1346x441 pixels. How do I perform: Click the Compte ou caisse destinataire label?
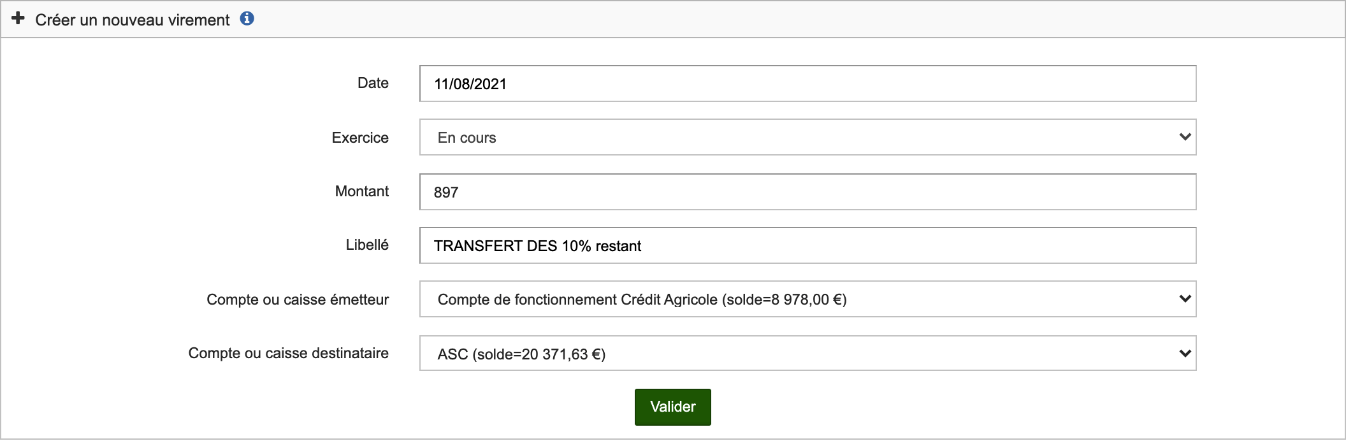[x=288, y=353]
